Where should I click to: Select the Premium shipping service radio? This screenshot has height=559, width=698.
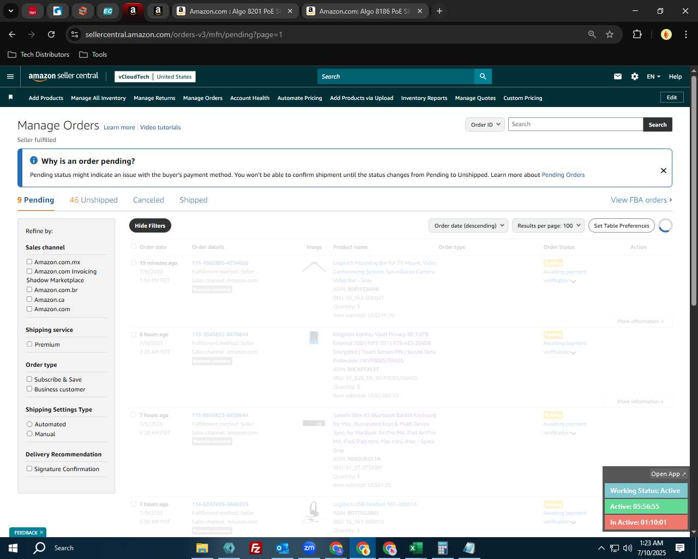coord(29,344)
